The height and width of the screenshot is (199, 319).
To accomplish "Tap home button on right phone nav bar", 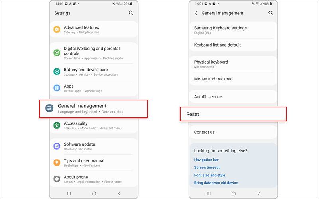I will pos(234,193).
